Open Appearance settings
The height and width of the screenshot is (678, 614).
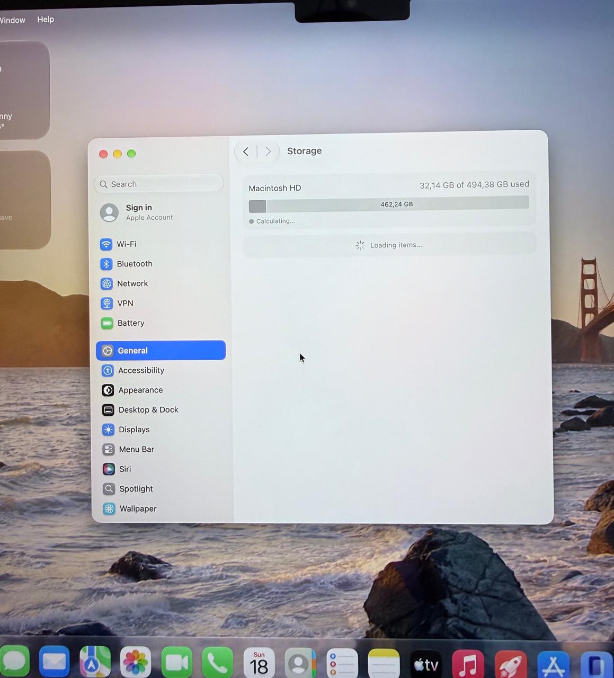point(161,390)
